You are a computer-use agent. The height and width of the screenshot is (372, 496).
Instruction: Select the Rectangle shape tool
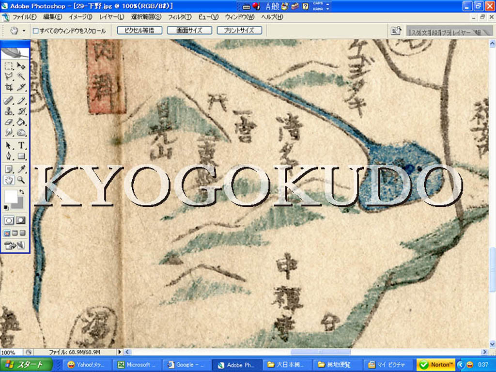point(21,156)
